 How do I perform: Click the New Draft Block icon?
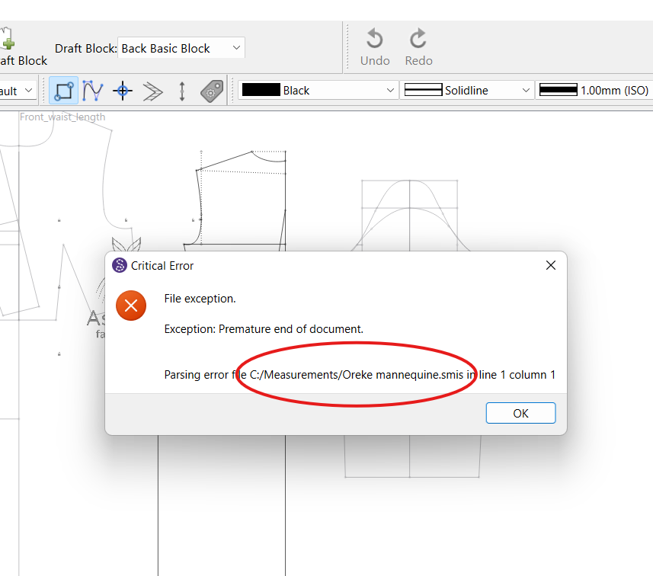[x=9, y=40]
